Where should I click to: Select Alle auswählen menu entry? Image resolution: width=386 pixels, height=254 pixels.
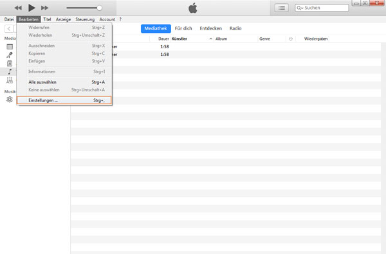[x=64, y=82]
